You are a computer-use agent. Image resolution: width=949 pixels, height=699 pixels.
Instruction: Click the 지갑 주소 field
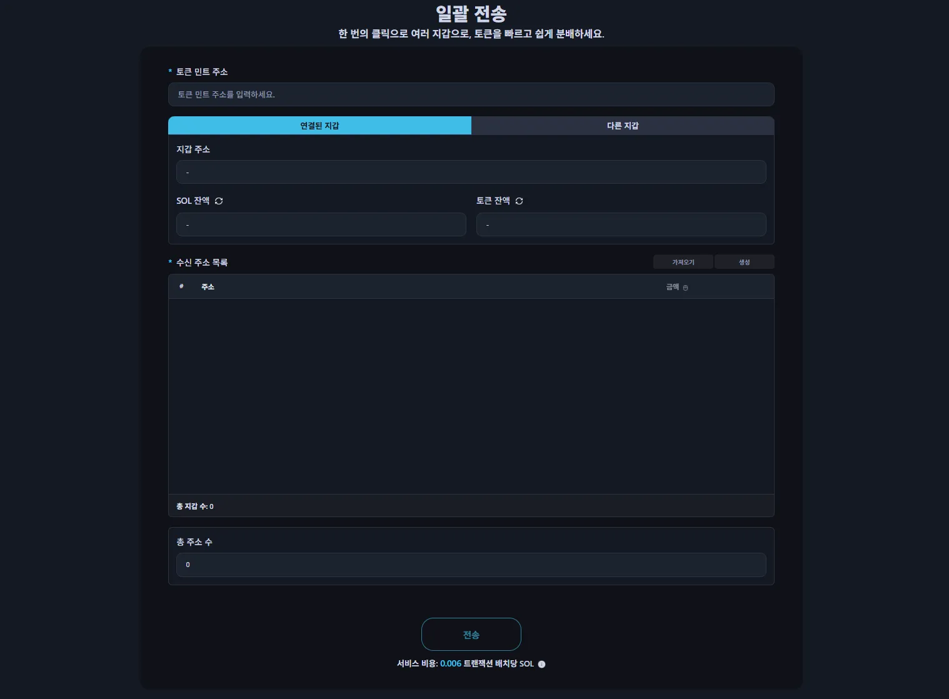click(471, 172)
